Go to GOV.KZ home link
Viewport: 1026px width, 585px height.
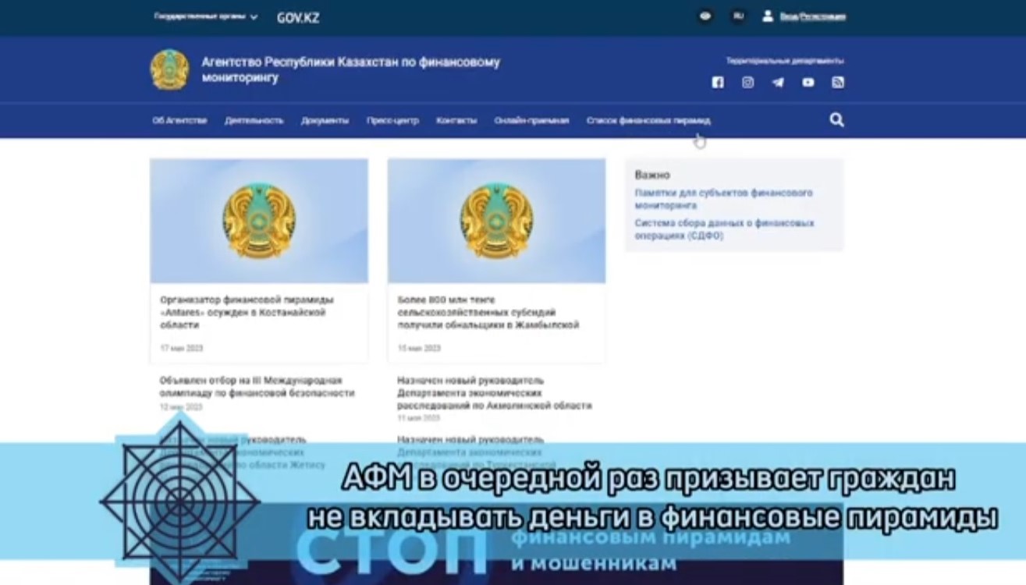pyautogui.click(x=298, y=17)
